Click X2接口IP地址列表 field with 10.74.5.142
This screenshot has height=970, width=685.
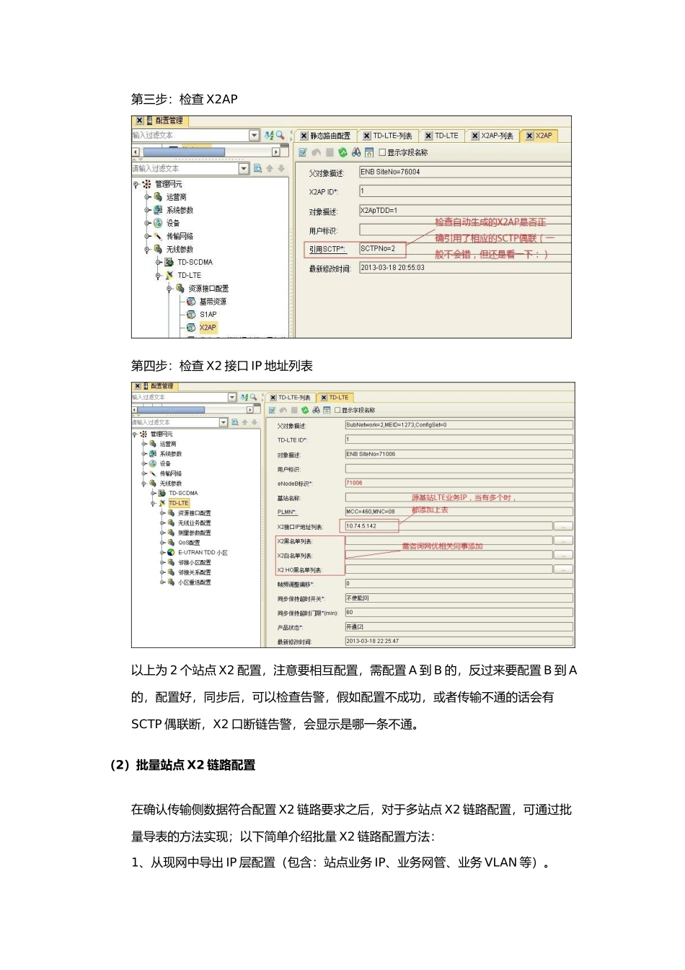tap(448, 527)
